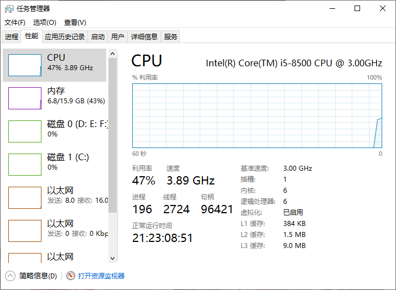Switch to the 应用历史记录 tab
The width and height of the screenshot is (396, 290).
65,37
